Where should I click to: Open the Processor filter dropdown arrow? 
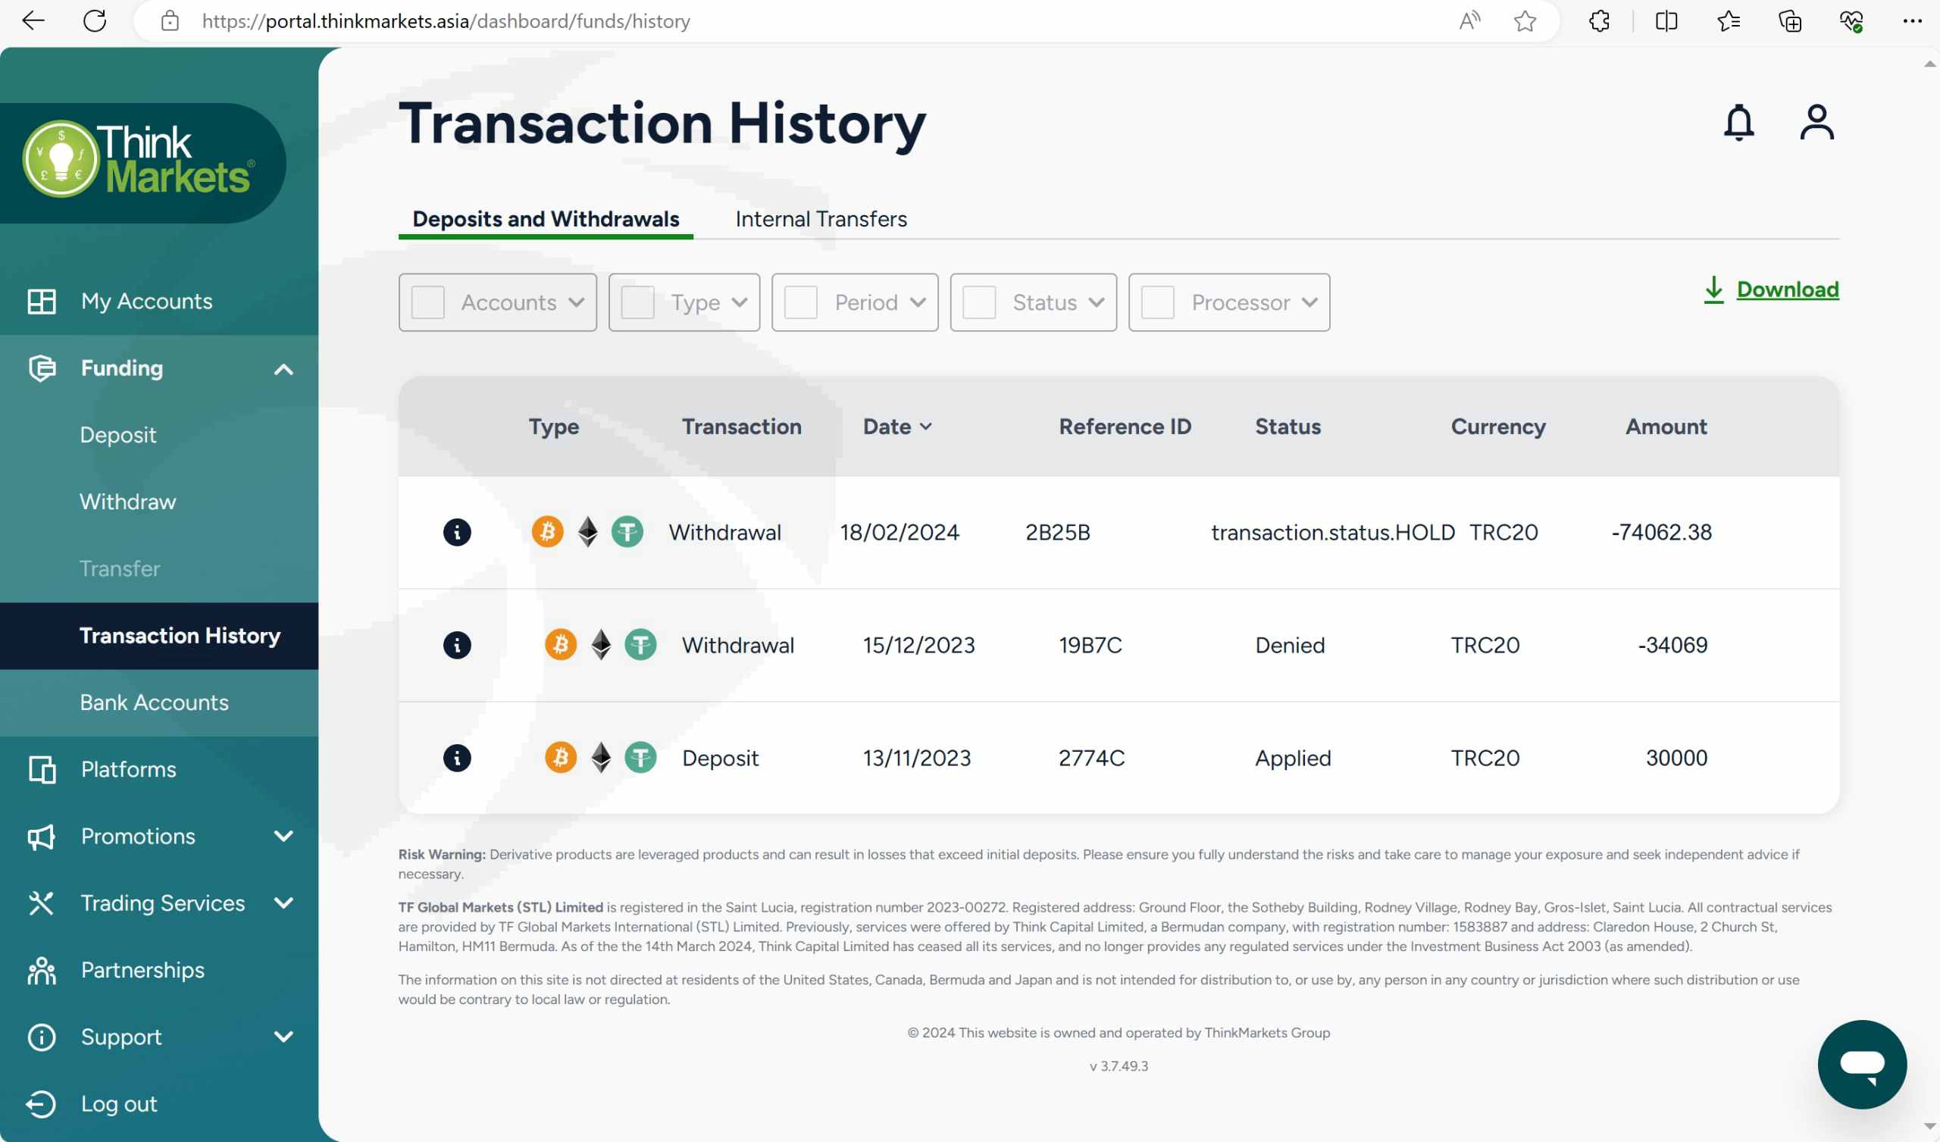tap(1309, 302)
